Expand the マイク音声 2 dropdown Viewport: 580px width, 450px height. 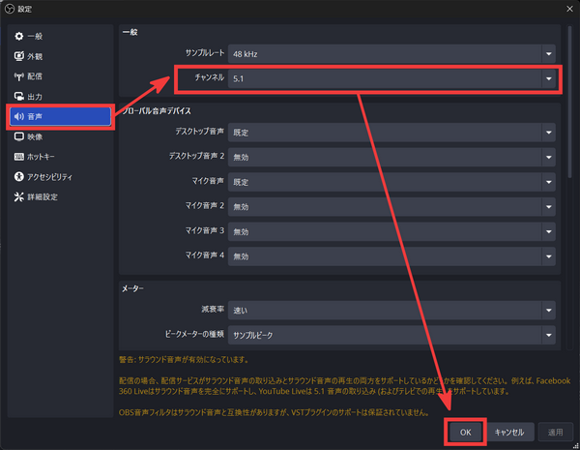click(391, 207)
